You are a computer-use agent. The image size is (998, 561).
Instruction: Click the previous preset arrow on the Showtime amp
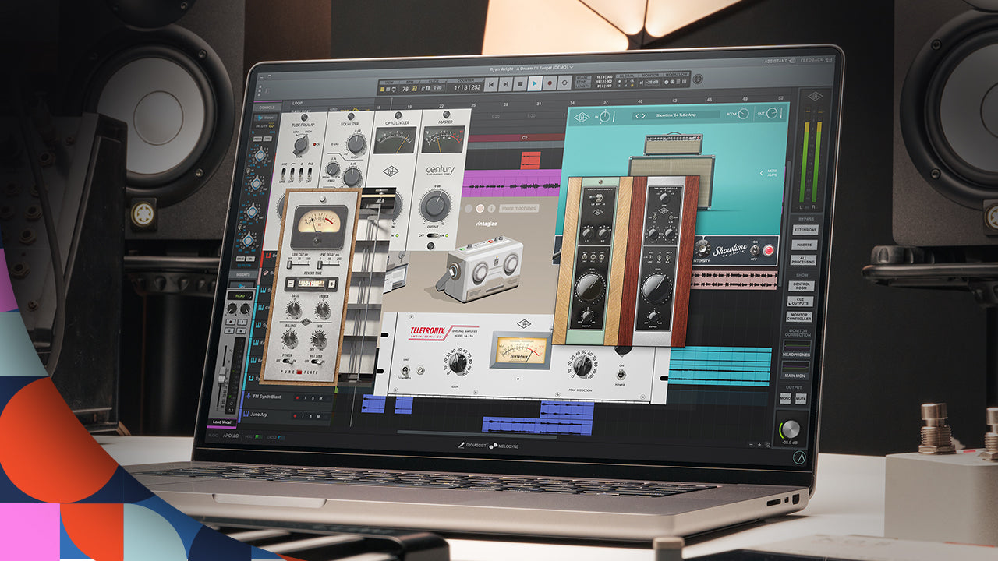pyautogui.click(x=639, y=115)
